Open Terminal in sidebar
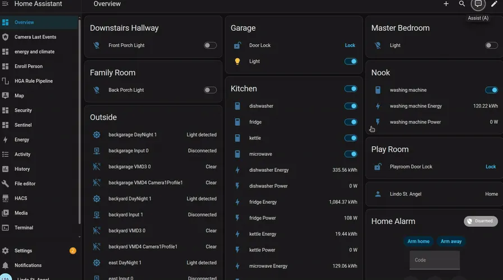This screenshot has width=503, height=280. (x=39, y=228)
